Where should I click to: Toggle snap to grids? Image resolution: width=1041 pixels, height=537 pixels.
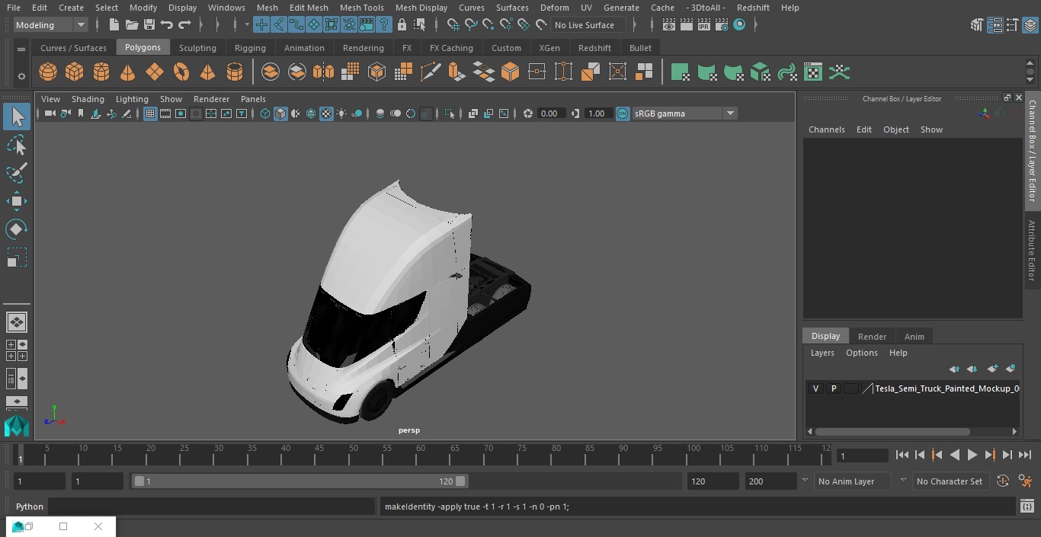tap(453, 25)
